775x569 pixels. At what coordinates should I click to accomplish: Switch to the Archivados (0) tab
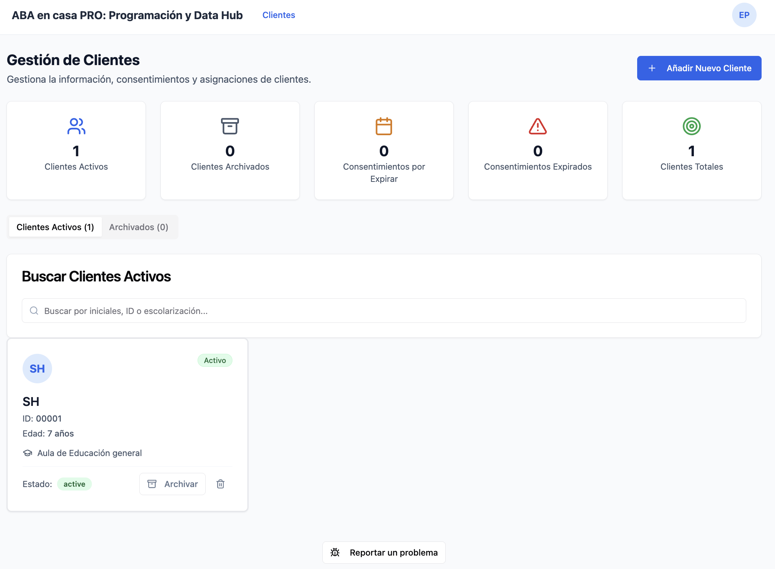coord(139,227)
